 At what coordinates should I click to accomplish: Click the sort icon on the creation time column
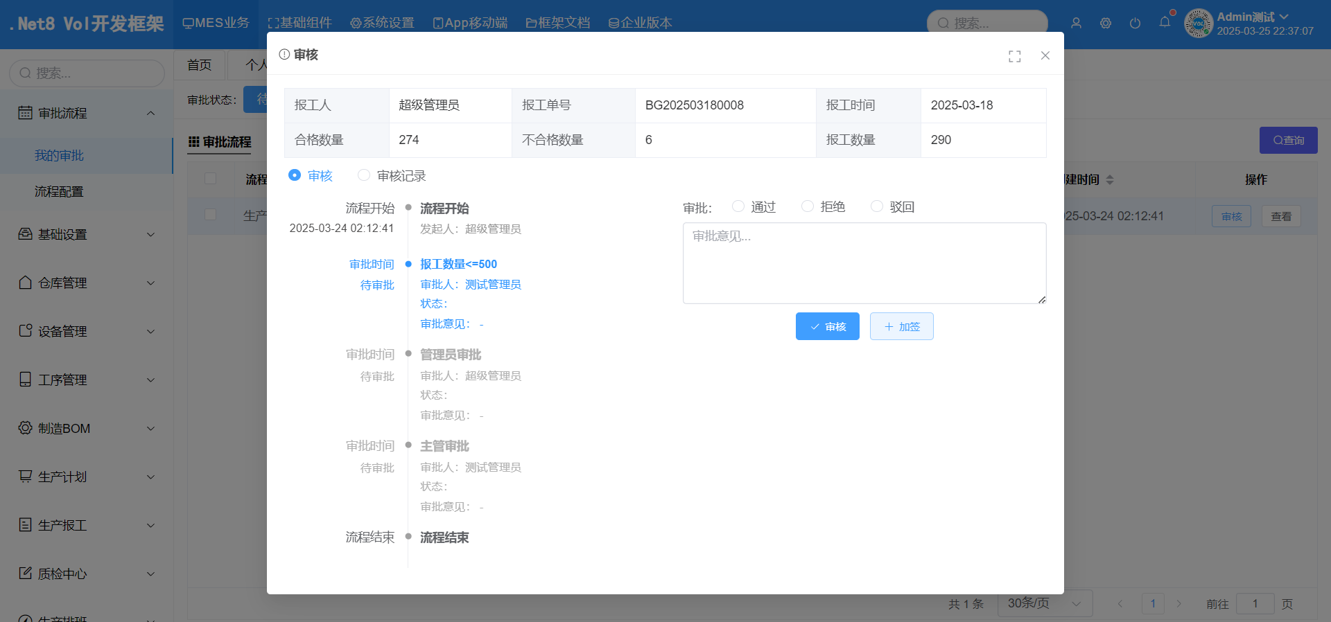click(1110, 179)
